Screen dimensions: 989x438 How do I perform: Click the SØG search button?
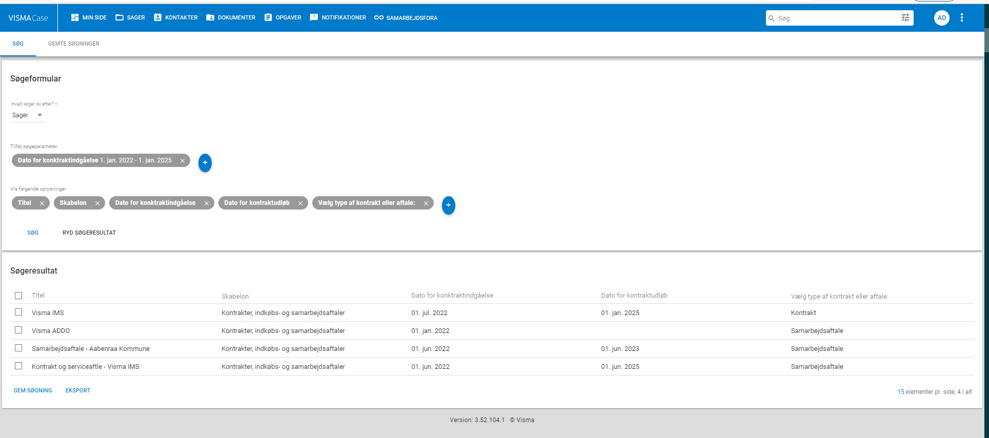tap(33, 233)
